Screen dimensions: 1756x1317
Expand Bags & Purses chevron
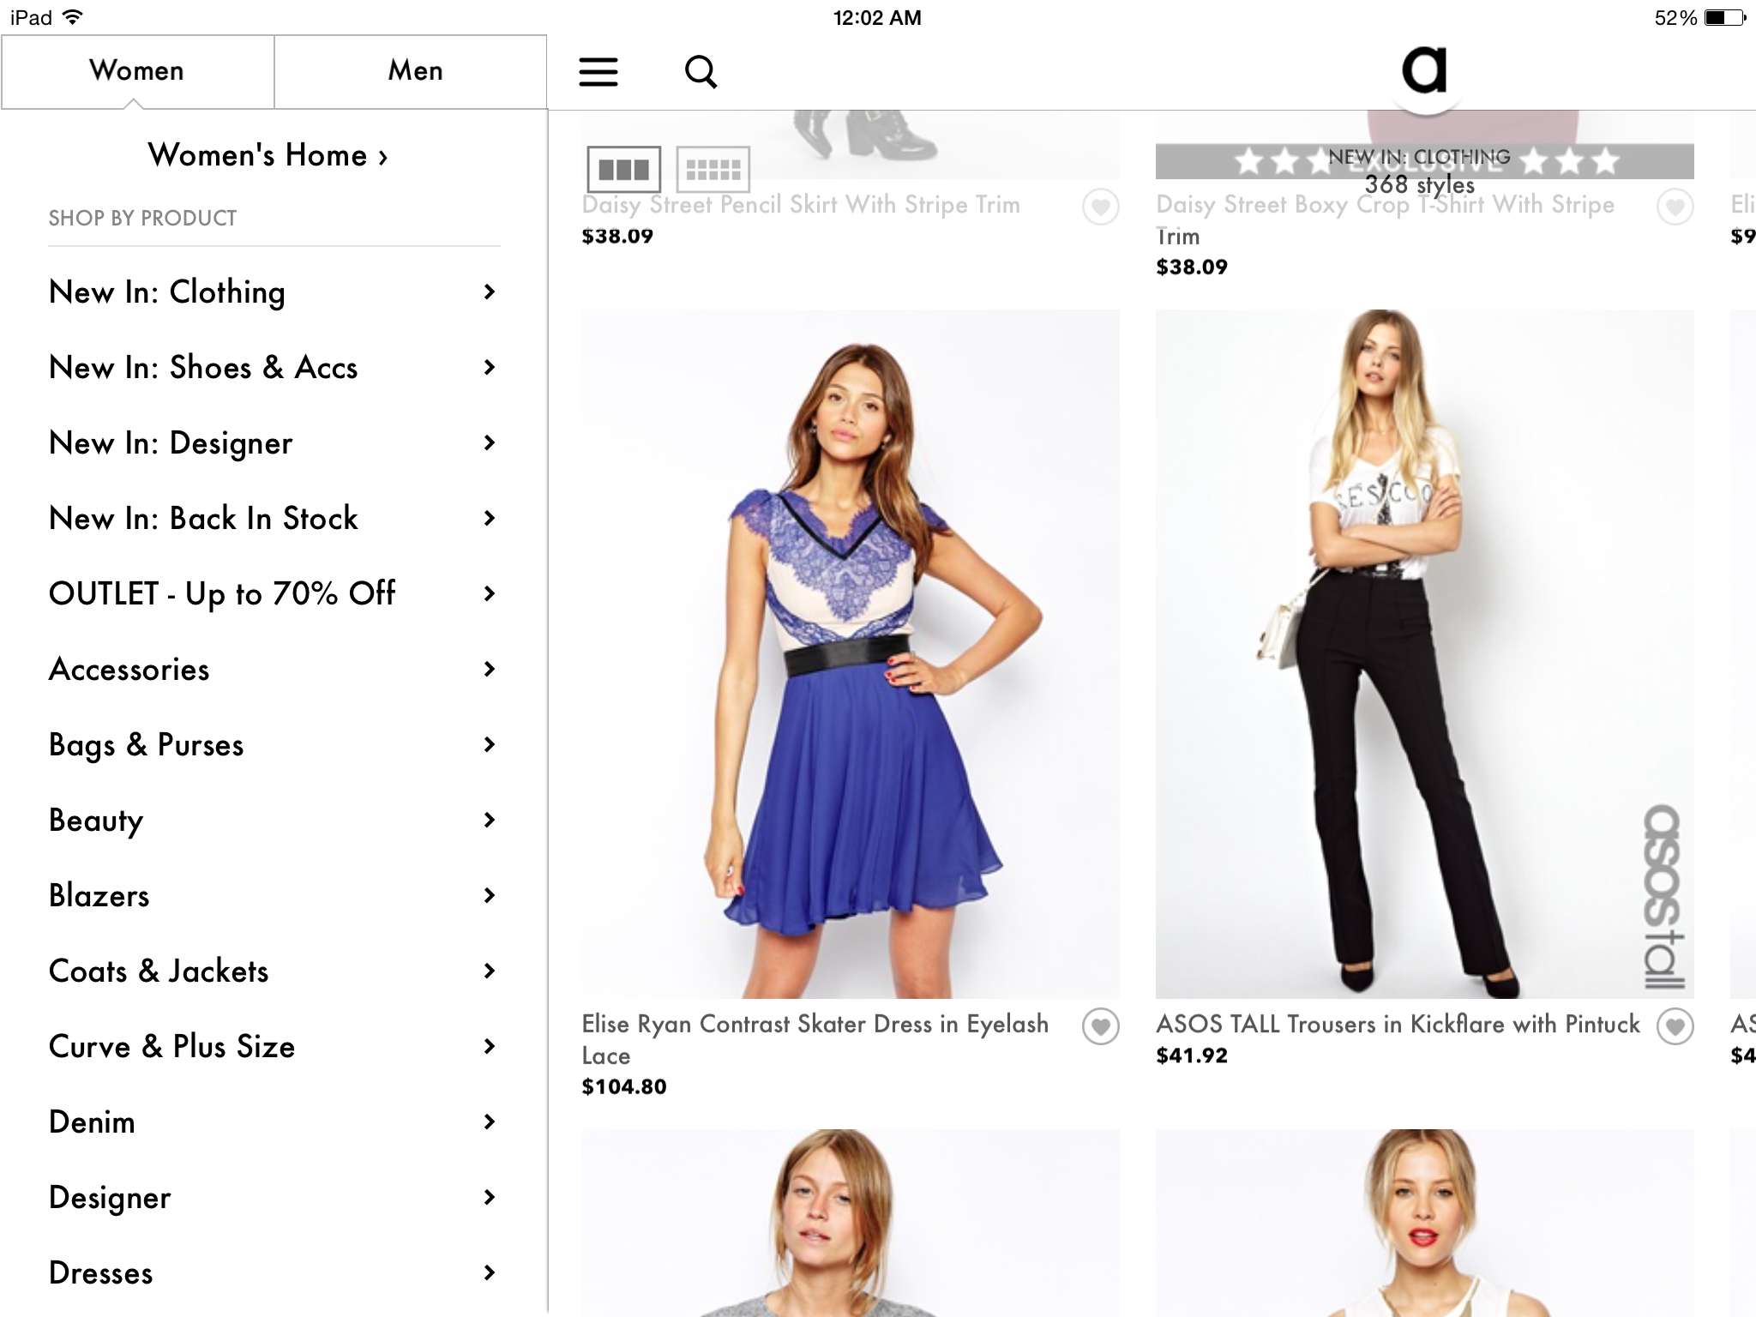pyautogui.click(x=490, y=745)
